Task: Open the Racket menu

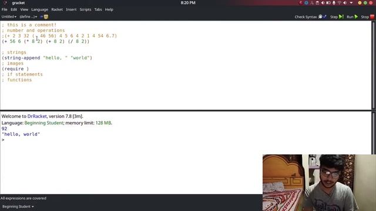Action: [x=57, y=9]
